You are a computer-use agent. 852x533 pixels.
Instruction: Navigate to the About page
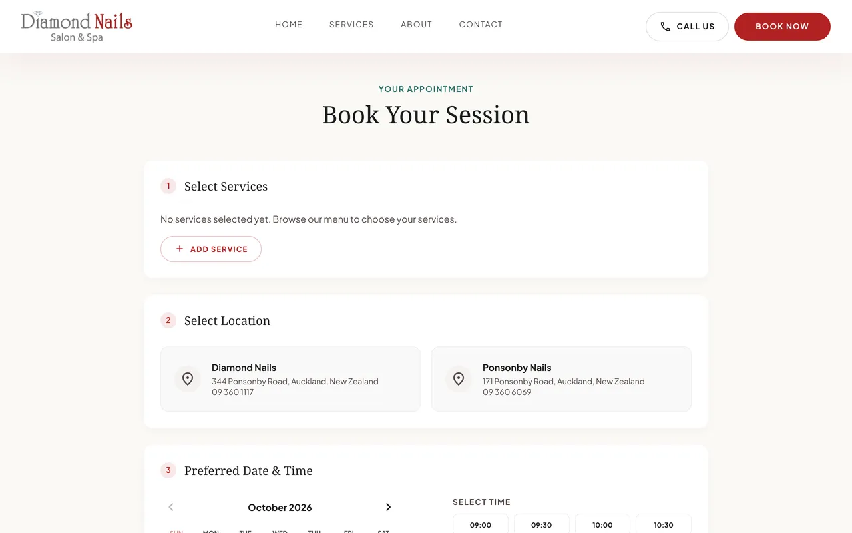click(417, 25)
